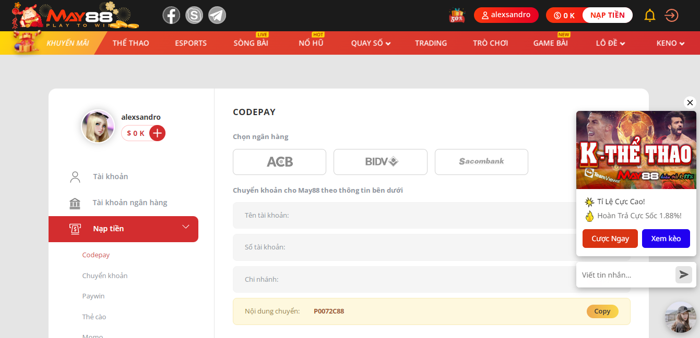Collapse the Nạp tiền section chevron

tap(186, 227)
